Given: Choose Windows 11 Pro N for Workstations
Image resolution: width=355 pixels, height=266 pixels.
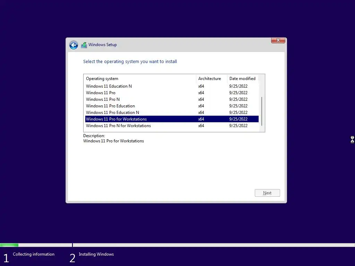Looking at the screenshot, I should pos(172,125).
